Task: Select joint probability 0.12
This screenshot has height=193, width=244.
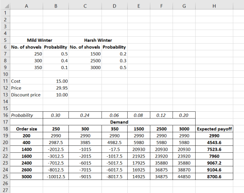Action: click(161, 115)
